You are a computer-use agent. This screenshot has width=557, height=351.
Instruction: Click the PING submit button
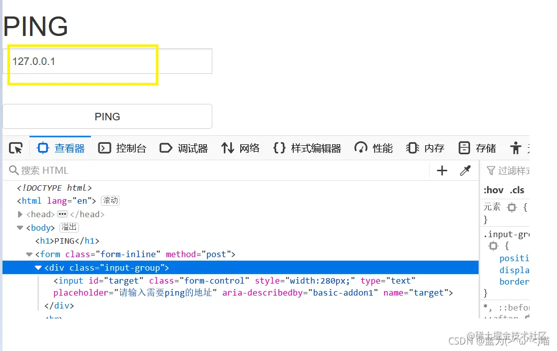[x=107, y=116]
